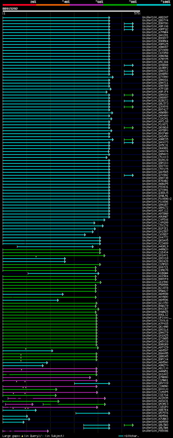The width and height of the screenshot is (173, 438).
Task: Select the UniRef100_A6H596 label
Action: [x=155, y=300]
